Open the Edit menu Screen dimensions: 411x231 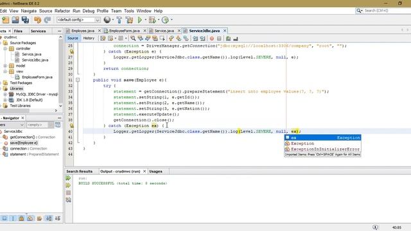tap(3, 11)
